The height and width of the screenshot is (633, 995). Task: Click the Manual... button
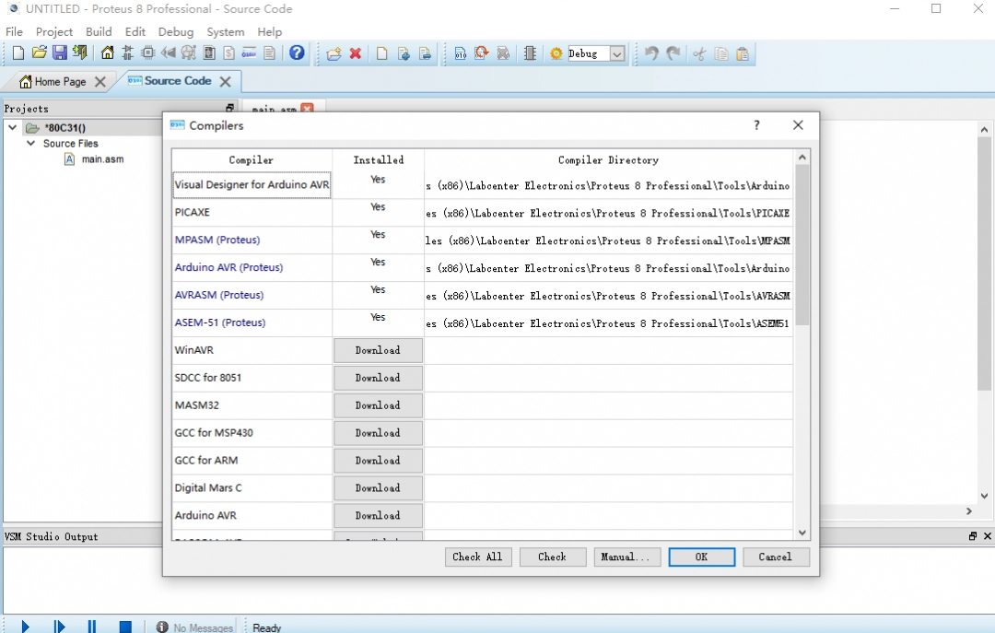(625, 557)
